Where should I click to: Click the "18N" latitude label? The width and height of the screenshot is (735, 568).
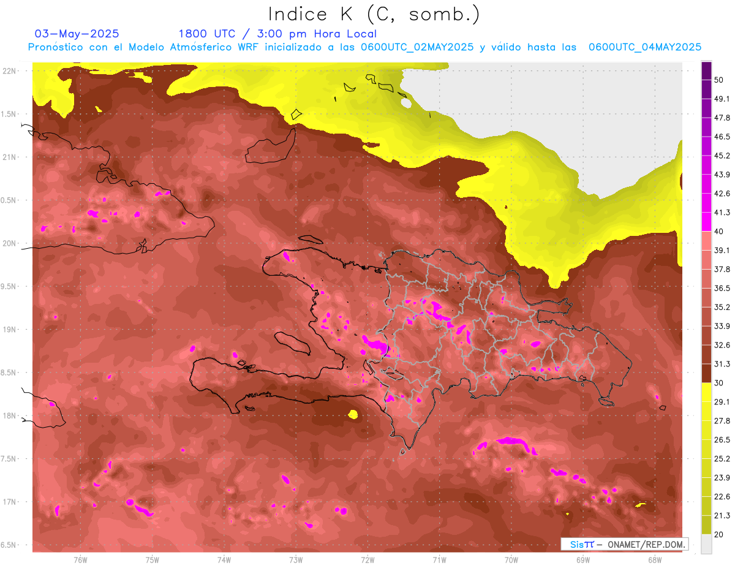tap(9, 415)
